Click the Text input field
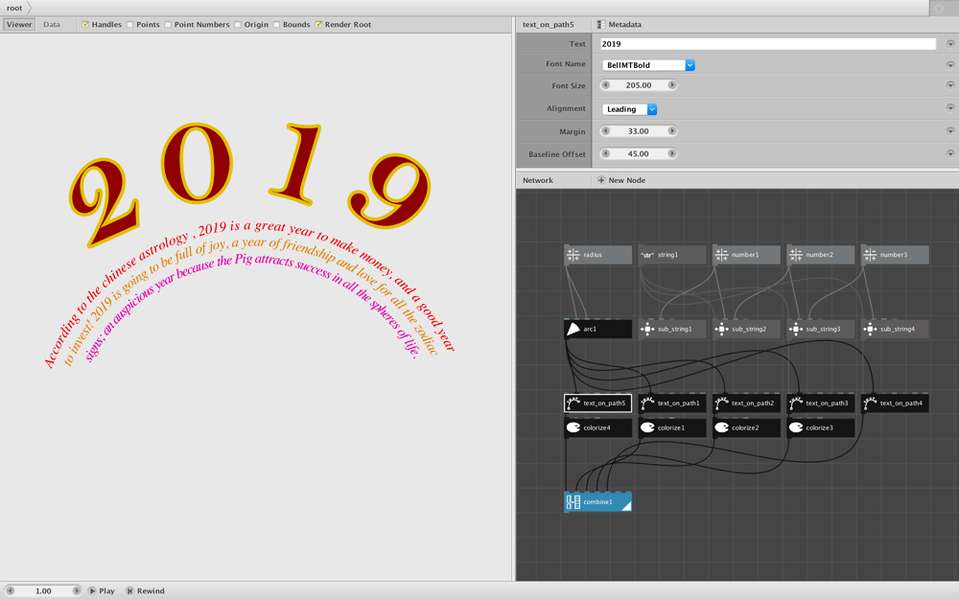 (x=768, y=43)
